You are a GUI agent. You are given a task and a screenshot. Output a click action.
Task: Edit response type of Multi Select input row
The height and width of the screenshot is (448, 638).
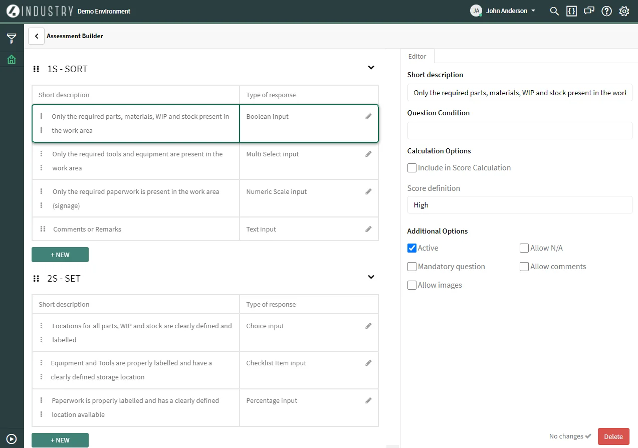coord(368,154)
